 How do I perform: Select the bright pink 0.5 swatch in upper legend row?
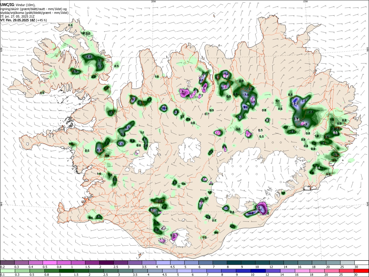point(50,263)
